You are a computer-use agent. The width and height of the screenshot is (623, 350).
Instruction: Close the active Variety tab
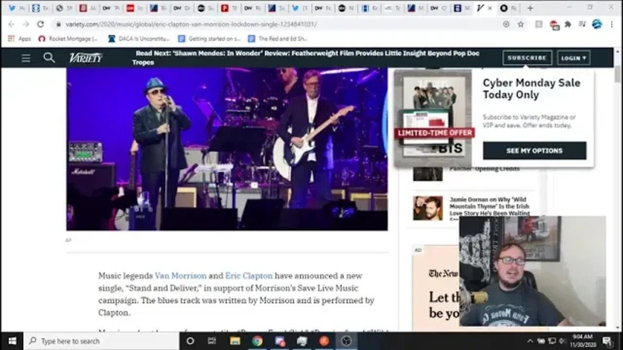pos(490,8)
